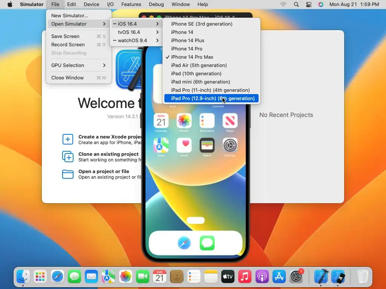This screenshot has height=289, width=386.
Task: Open App Store from the Dock
Action: [279, 277]
